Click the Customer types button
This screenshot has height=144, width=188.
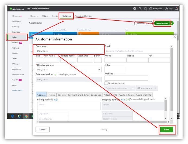pyautogui.click(x=144, y=23)
